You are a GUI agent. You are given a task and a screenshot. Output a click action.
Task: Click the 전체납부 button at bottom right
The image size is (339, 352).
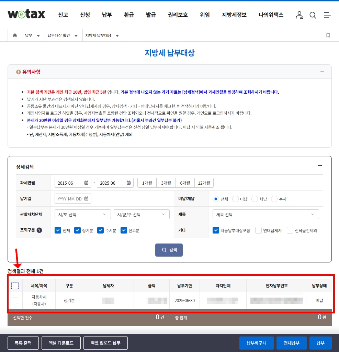291,343
